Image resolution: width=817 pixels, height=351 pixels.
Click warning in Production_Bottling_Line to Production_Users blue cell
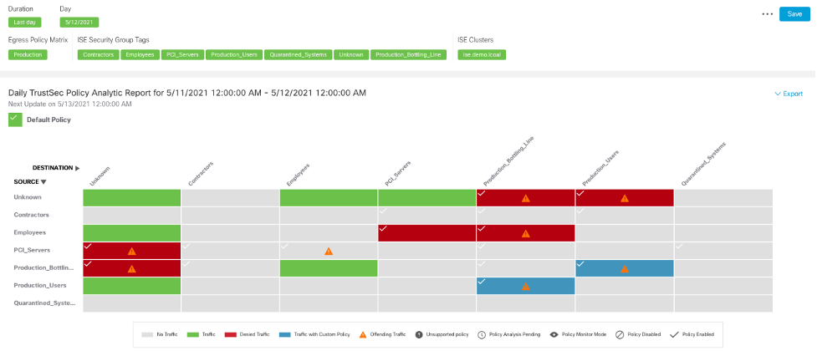(625, 269)
